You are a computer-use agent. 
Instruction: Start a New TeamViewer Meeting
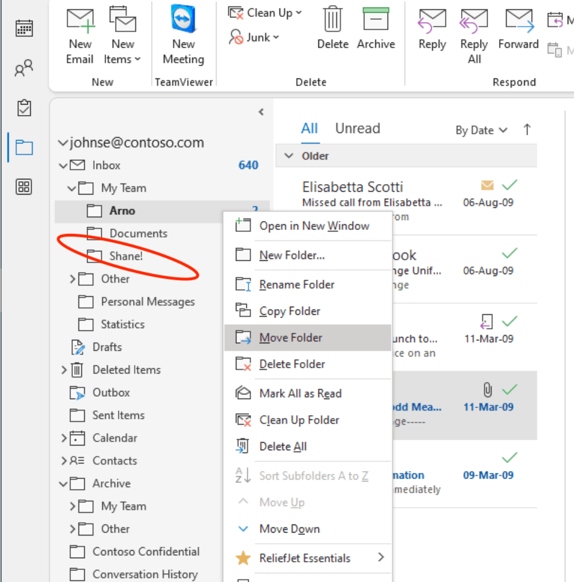pos(184,35)
